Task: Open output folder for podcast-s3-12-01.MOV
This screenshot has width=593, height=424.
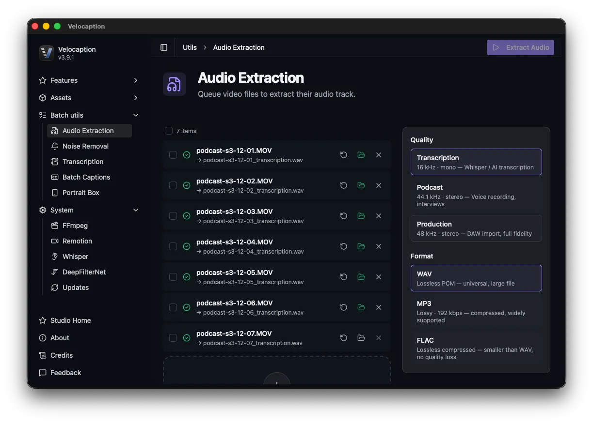Action: [361, 155]
